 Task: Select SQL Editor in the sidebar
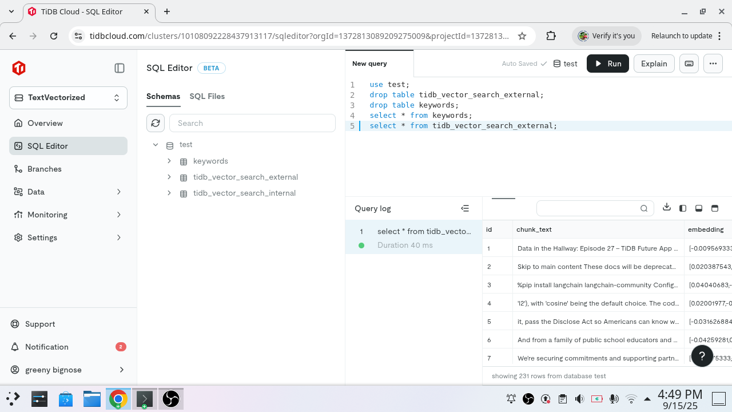[68, 146]
